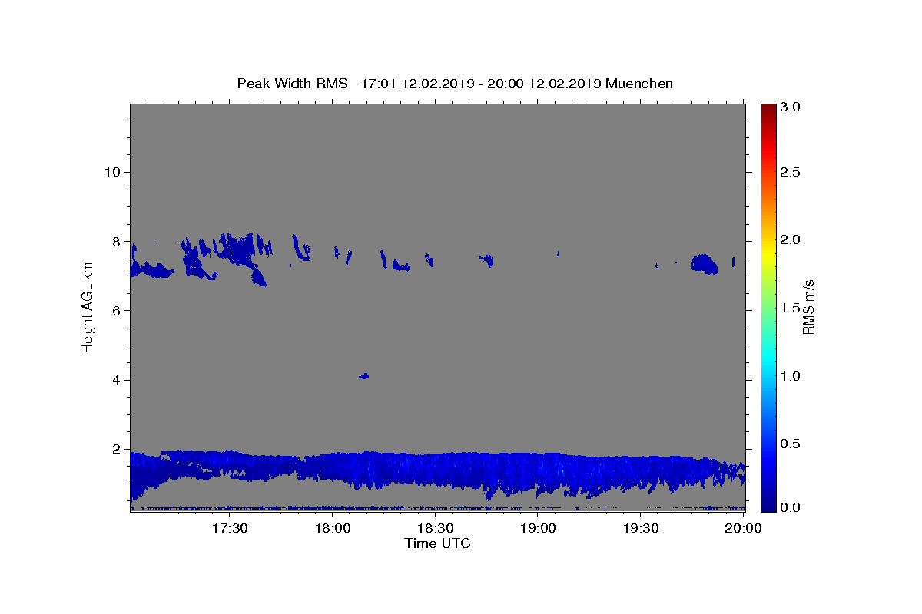Image resolution: width=922 pixels, height=614 pixels.
Task: Click the plot title 'Peak Width RMS'
Action: [x=292, y=84]
